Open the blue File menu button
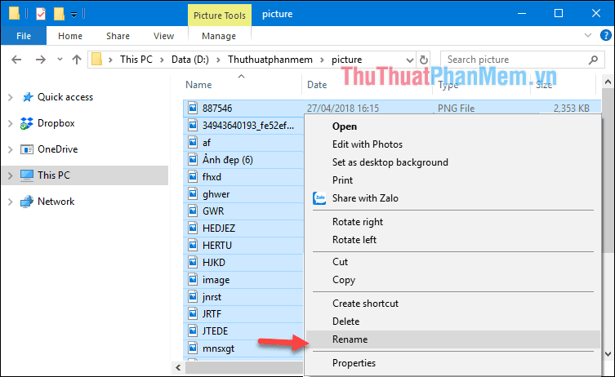Screen dimensions: 615x377 pyautogui.click(x=24, y=36)
